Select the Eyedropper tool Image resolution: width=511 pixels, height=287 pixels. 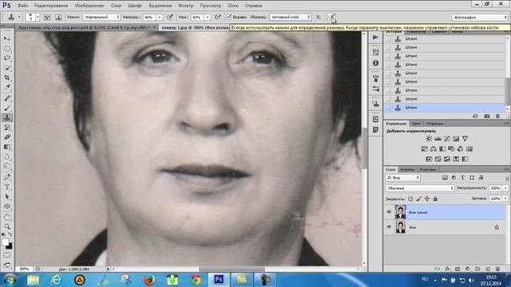pyautogui.click(x=7, y=87)
